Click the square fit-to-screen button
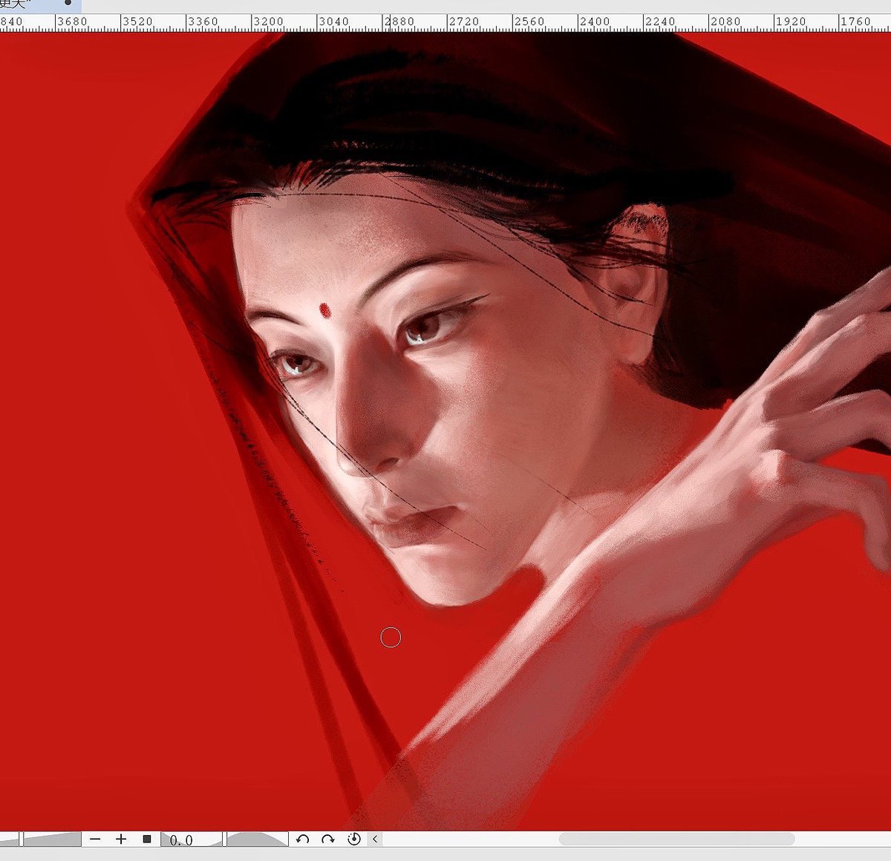 point(147,839)
